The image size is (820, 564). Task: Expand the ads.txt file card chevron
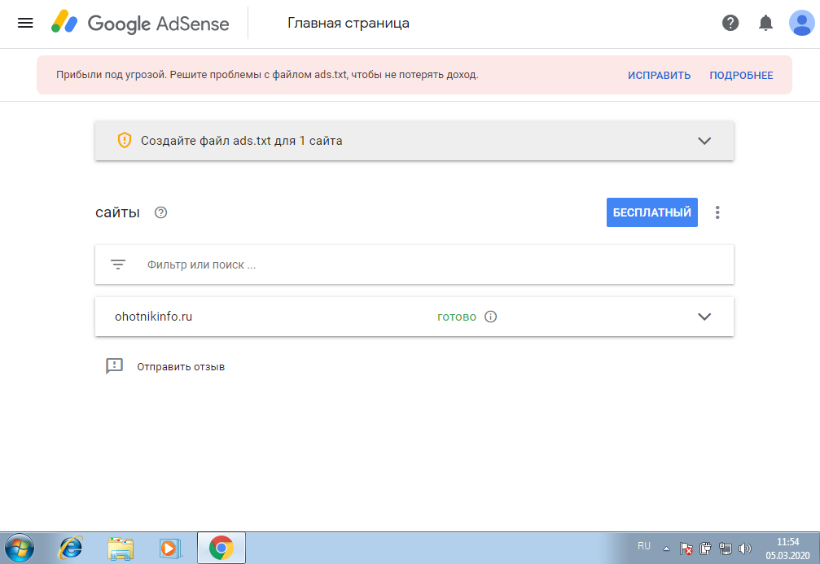pyautogui.click(x=704, y=141)
